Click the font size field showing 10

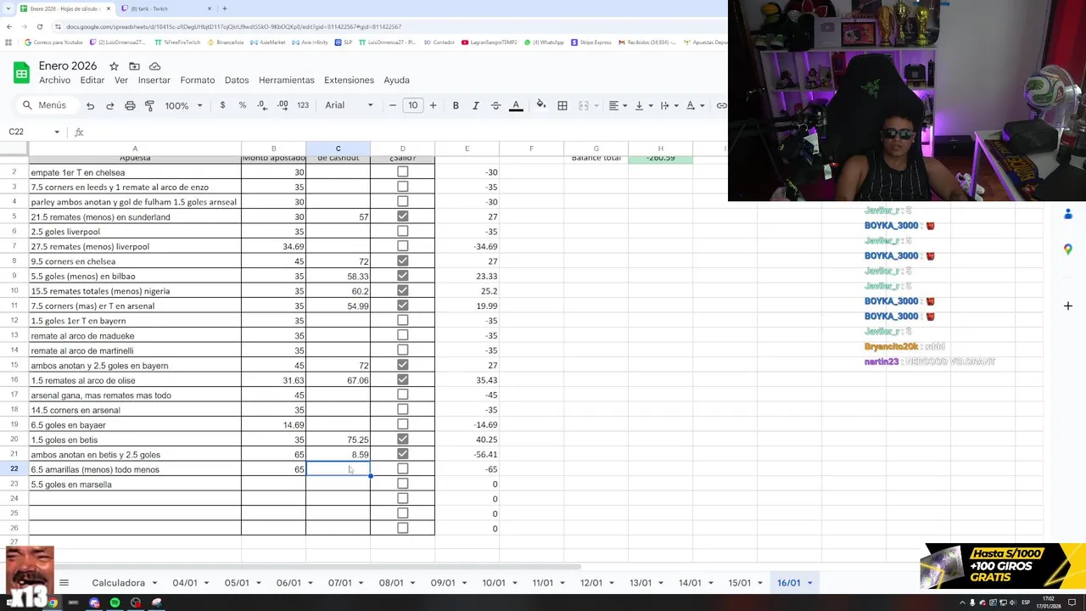click(x=412, y=105)
